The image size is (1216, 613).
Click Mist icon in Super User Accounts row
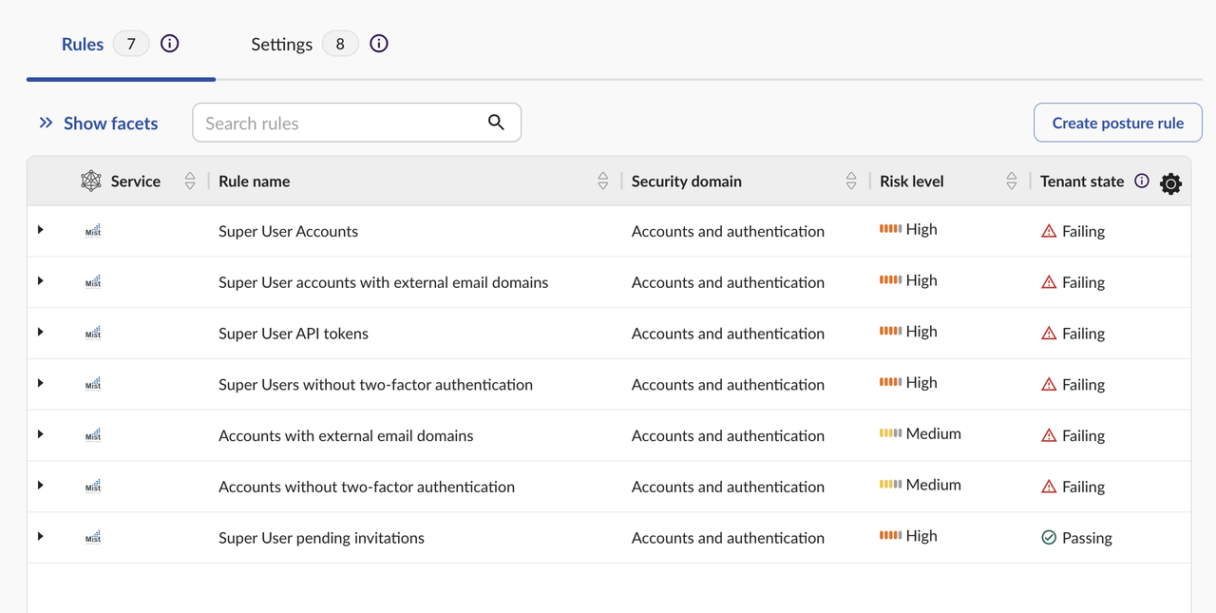tap(93, 231)
